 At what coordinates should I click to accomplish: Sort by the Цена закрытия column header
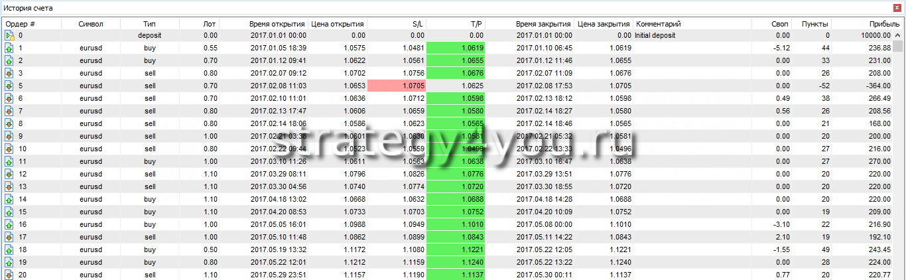pos(604,23)
